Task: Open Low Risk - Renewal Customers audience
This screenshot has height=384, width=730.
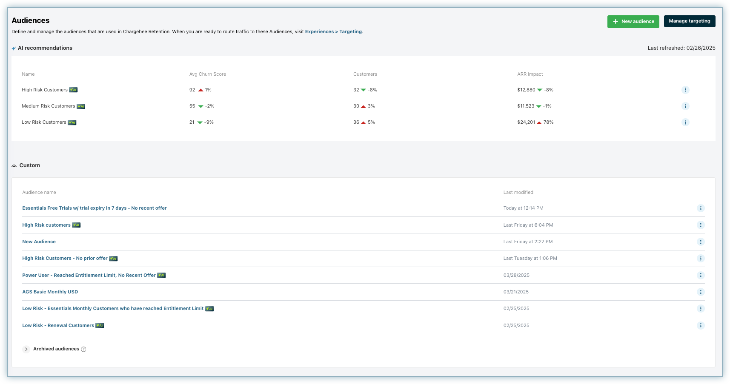Action: coord(58,325)
